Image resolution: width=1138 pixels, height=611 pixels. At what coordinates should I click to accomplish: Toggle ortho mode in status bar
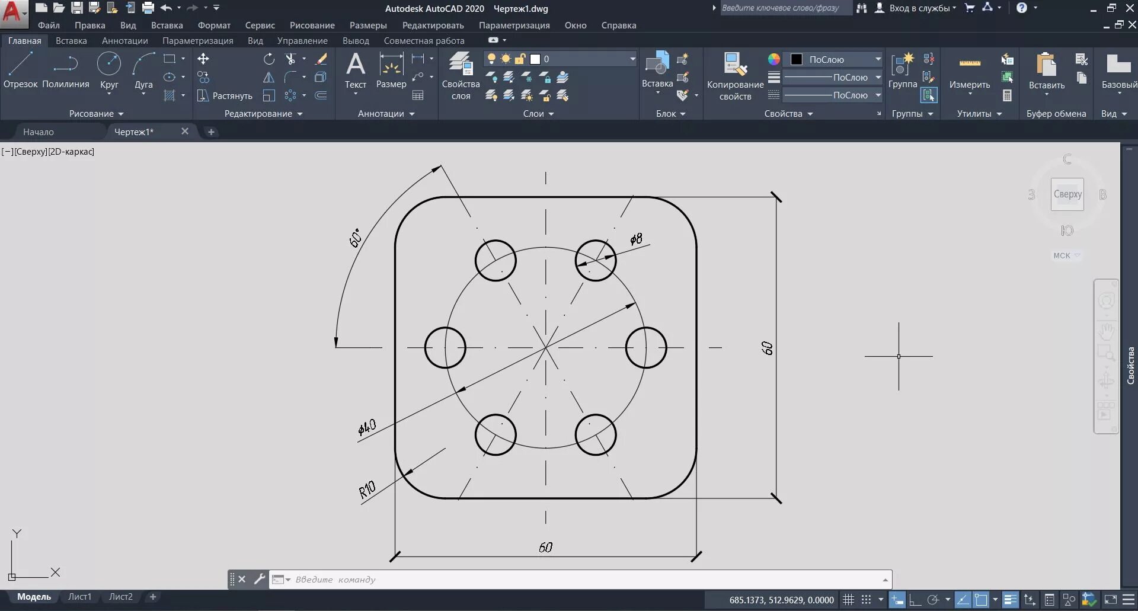pos(915,600)
